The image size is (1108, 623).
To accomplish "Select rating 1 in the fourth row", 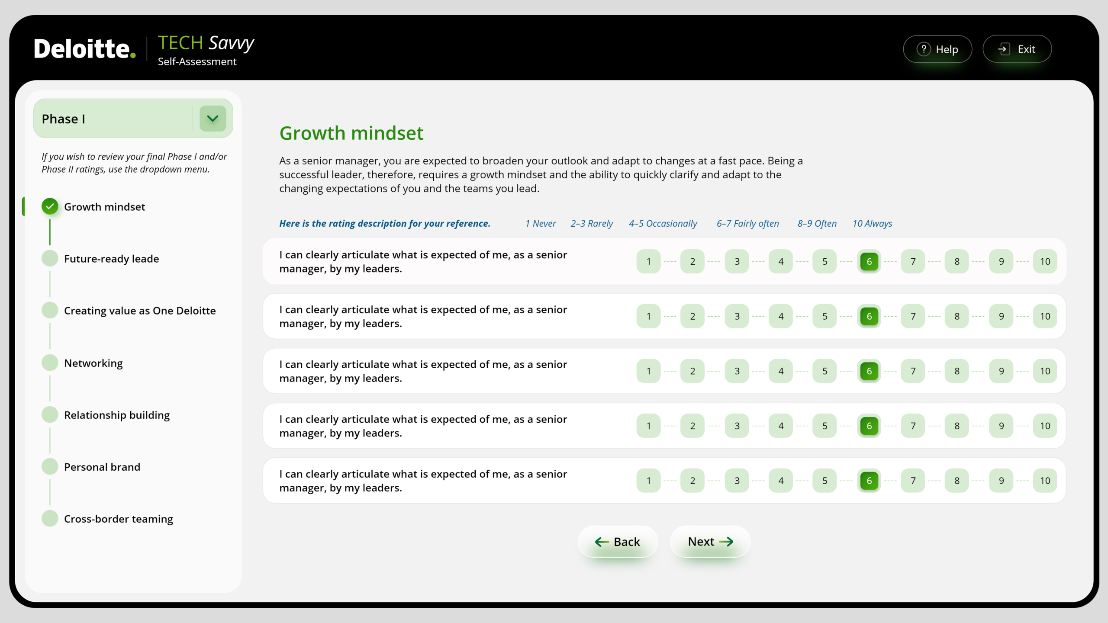I will [648, 426].
